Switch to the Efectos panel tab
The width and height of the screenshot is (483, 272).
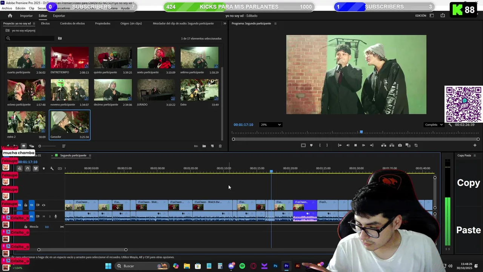(45, 23)
